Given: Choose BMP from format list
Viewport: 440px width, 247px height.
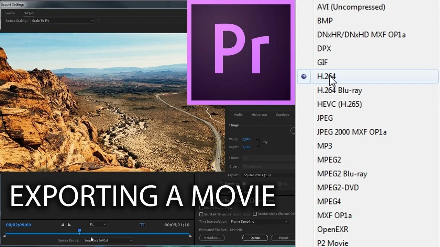Looking at the screenshot, I should coord(325,21).
